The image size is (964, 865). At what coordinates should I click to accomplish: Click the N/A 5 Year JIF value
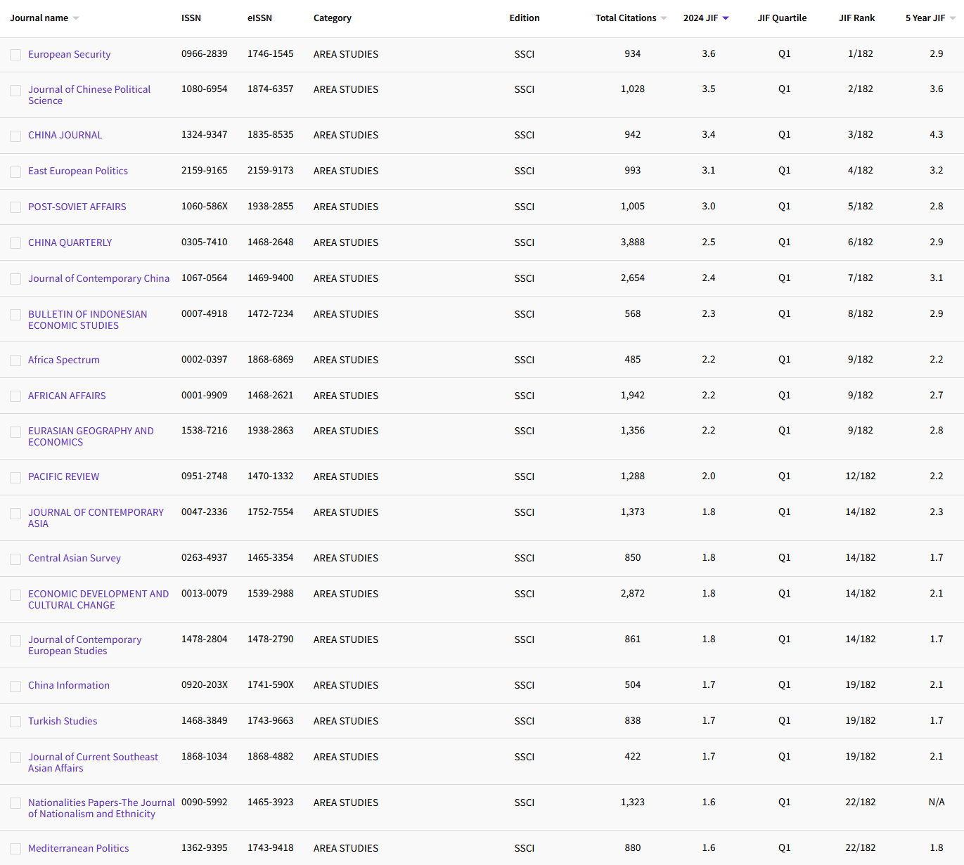(x=937, y=802)
